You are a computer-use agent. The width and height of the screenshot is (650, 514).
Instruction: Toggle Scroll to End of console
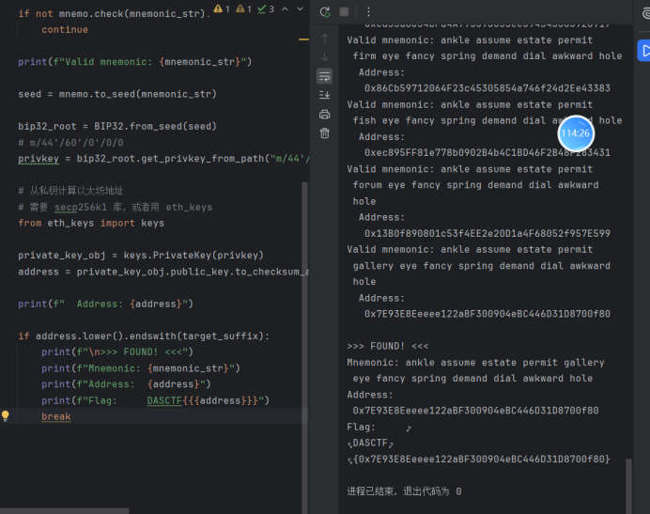pyautogui.click(x=325, y=95)
